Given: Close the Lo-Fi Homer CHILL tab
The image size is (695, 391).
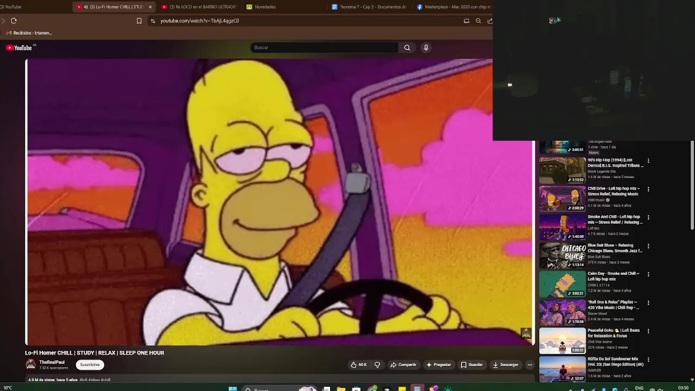Looking at the screenshot, I should coord(150,7).
